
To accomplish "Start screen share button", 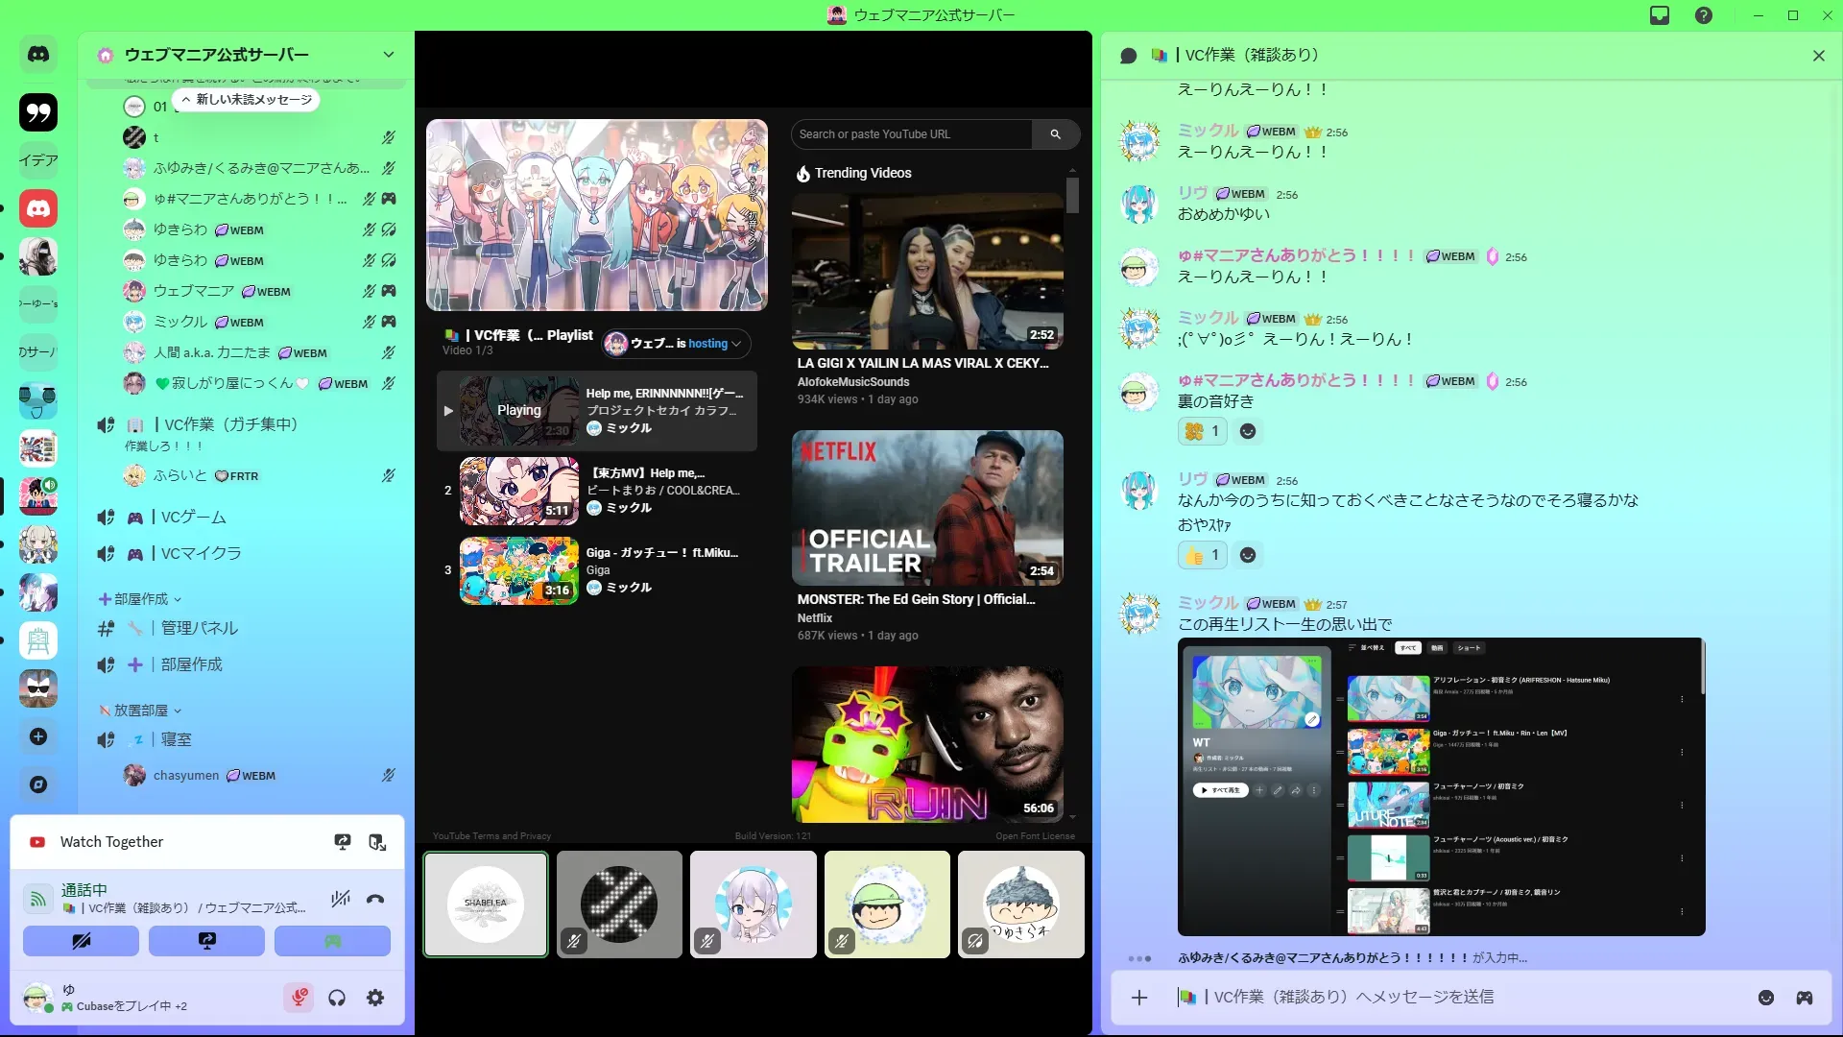I will [x=206, y=941].
